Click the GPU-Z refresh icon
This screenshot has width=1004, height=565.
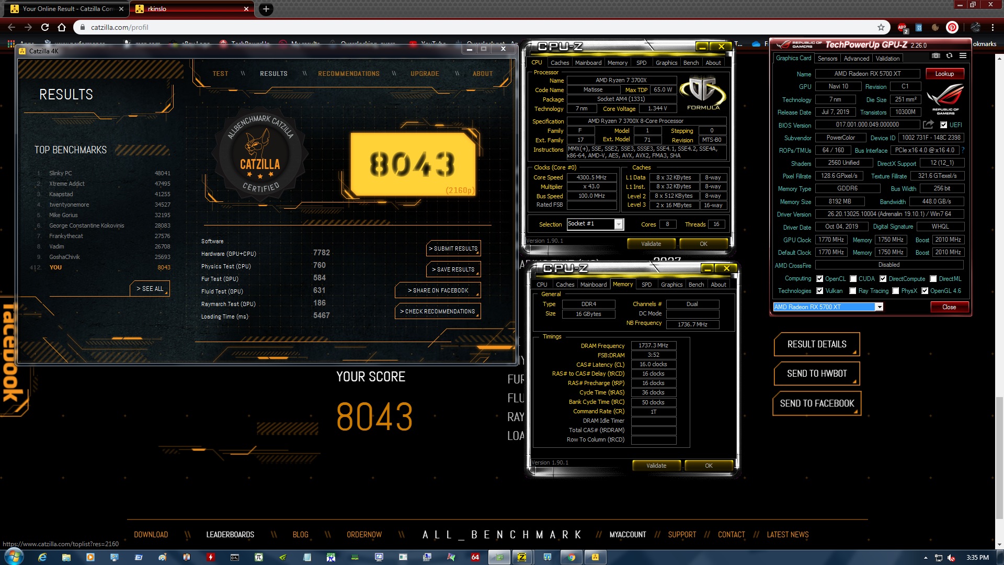(949, 56)
